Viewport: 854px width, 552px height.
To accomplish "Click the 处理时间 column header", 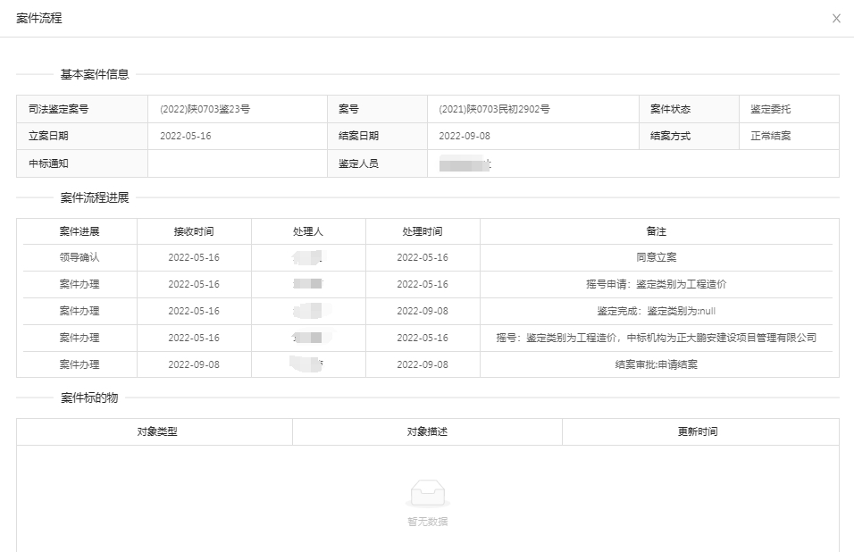I will 423,231.
